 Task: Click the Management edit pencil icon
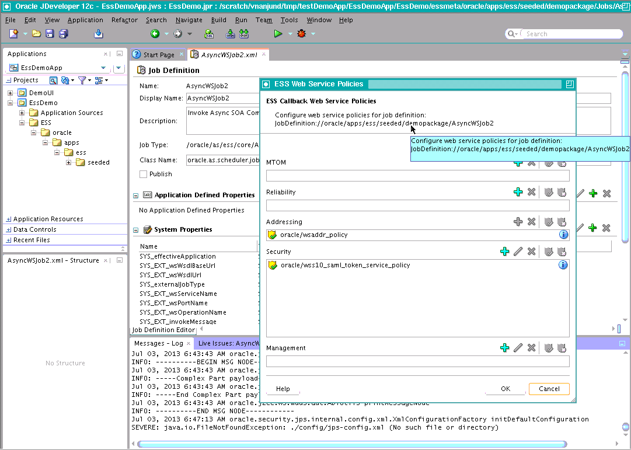click(518, 348)
